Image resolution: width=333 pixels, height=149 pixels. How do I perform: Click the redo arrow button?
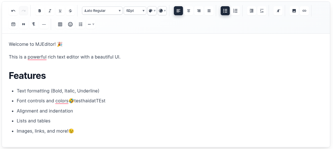tap(24, 11)
